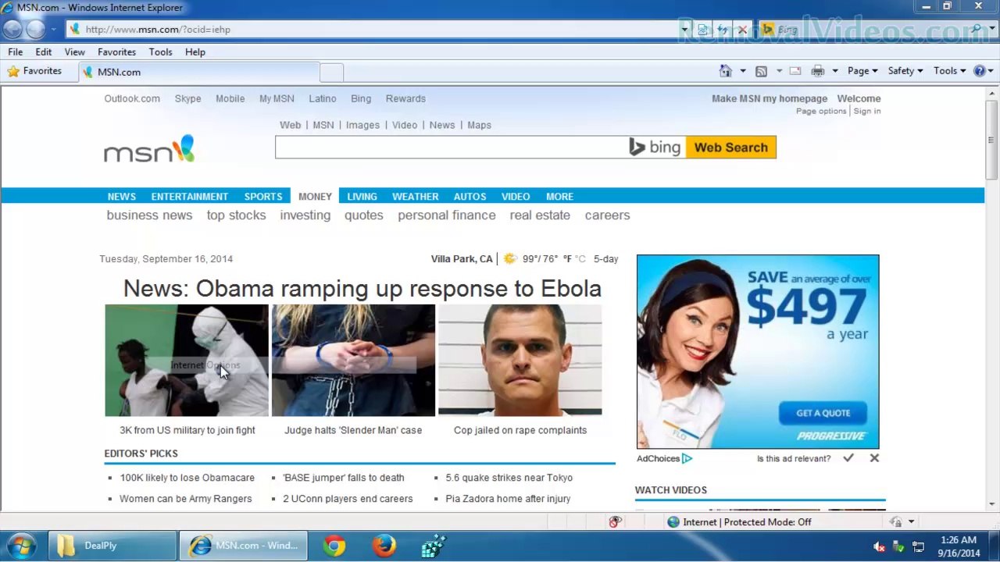
Task: Open the Feeds dropdown arrow
Action: coord(779,71)
